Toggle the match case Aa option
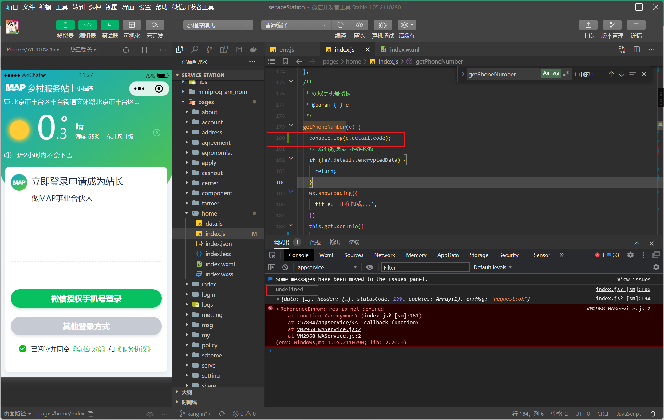The height and width of the screenshot is (420, 664). point(546,73)
